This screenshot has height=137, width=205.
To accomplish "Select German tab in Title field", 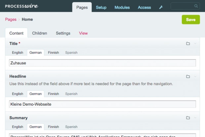I will click(35, 52).
